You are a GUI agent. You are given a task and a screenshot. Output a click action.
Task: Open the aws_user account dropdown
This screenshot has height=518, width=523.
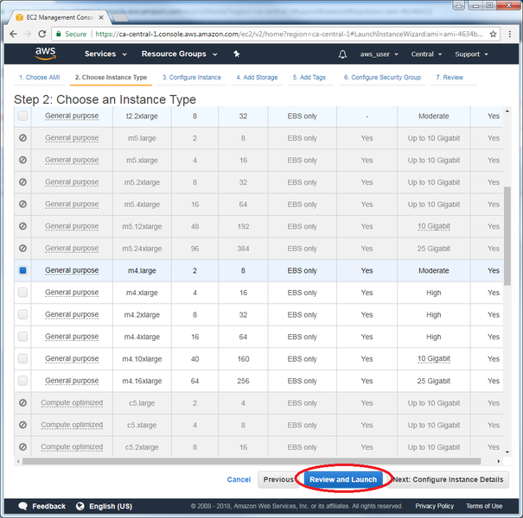pyautogui.click(x=379, y=54)
